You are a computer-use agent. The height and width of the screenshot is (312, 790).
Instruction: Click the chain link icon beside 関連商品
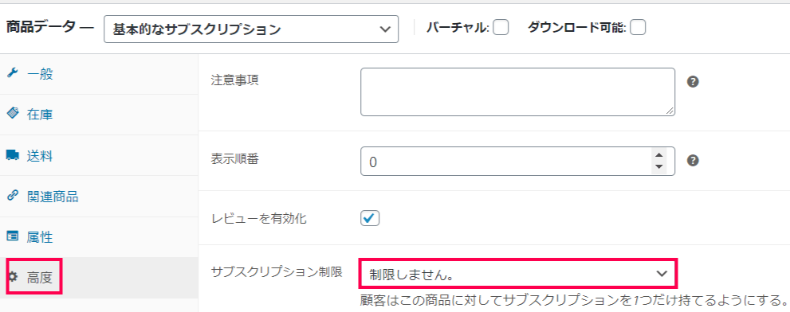coord(12,196)
